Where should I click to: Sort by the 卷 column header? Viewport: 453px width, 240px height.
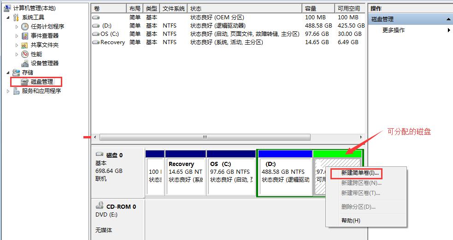tap(109, 9)
